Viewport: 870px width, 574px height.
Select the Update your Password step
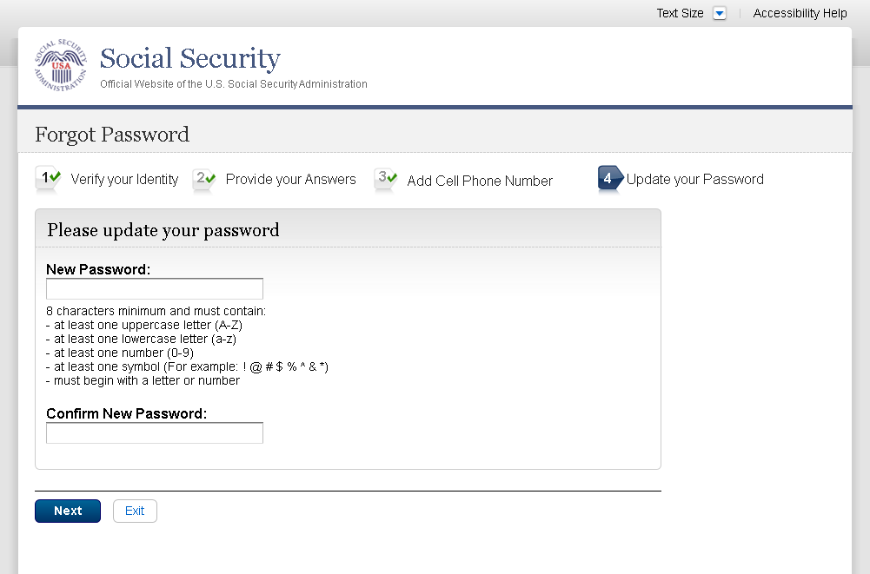tap(694, 180)
